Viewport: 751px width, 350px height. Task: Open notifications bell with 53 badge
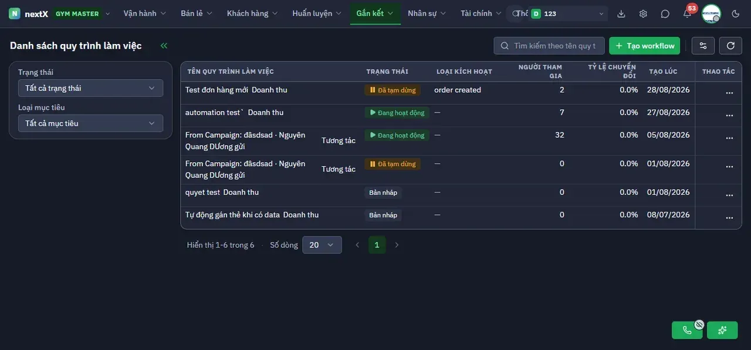point(687,14)
